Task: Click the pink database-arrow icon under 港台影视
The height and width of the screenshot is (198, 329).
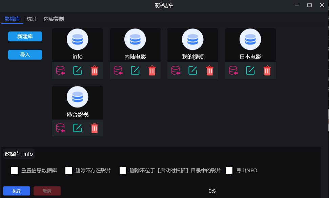Action: coord(61,128)
